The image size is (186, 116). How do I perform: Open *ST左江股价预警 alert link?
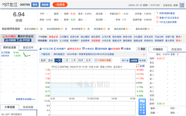click(168, 22)
